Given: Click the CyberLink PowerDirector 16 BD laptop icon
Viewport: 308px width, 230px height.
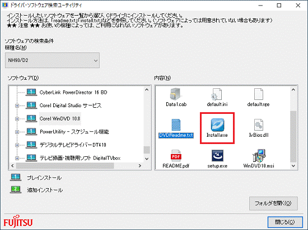Looking at the screenshot, I should pos(31,93).
